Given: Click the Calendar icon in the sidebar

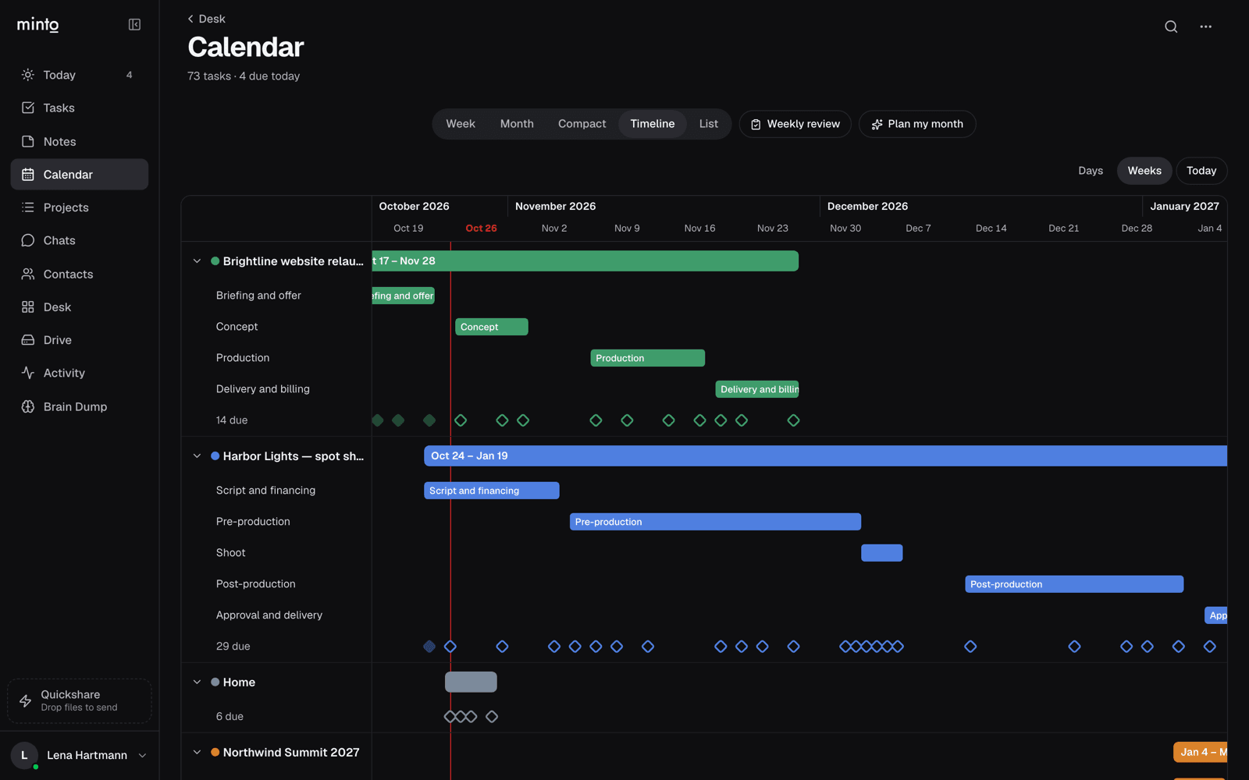Looking at the screenshot, I should tap(28, 175).
